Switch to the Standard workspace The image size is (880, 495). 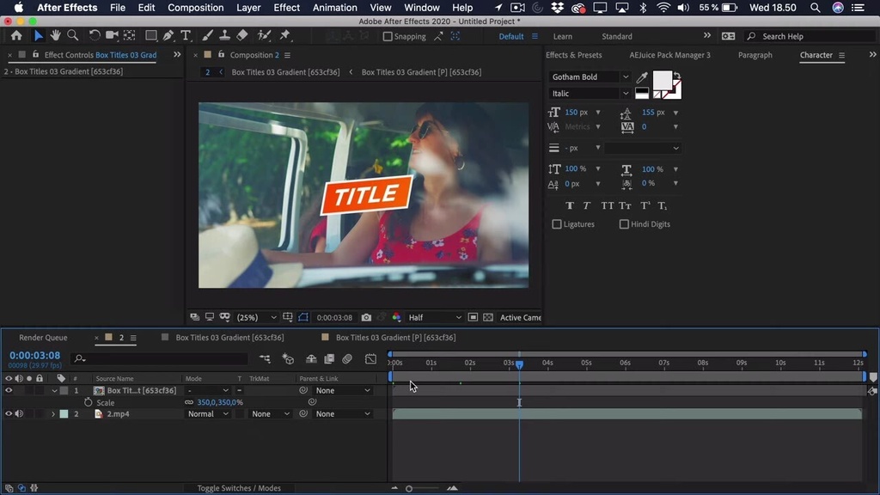click(x=617, y=36)
